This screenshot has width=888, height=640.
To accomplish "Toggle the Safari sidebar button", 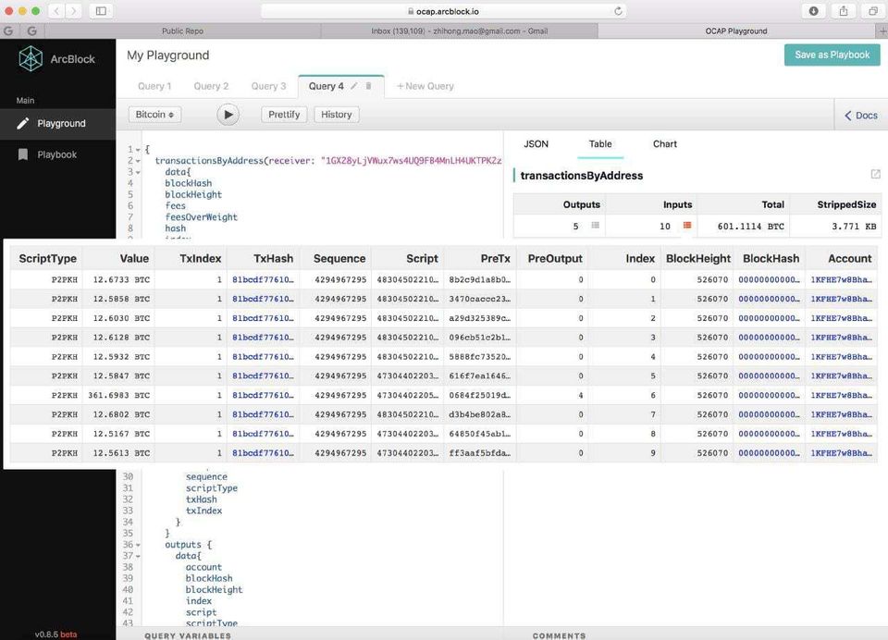I will [x=101, y=11].
